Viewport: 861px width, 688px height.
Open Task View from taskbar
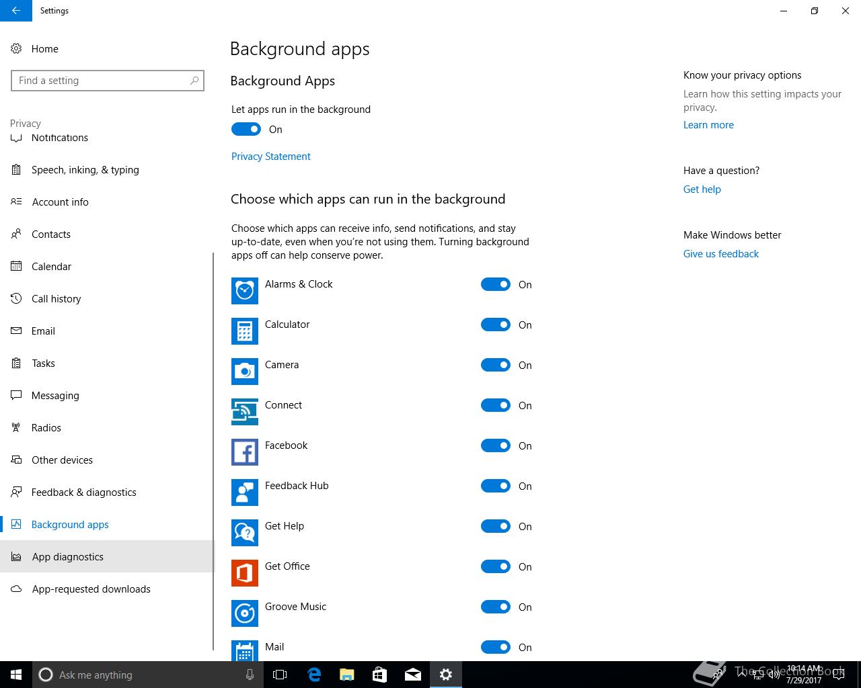coord(280,675)
